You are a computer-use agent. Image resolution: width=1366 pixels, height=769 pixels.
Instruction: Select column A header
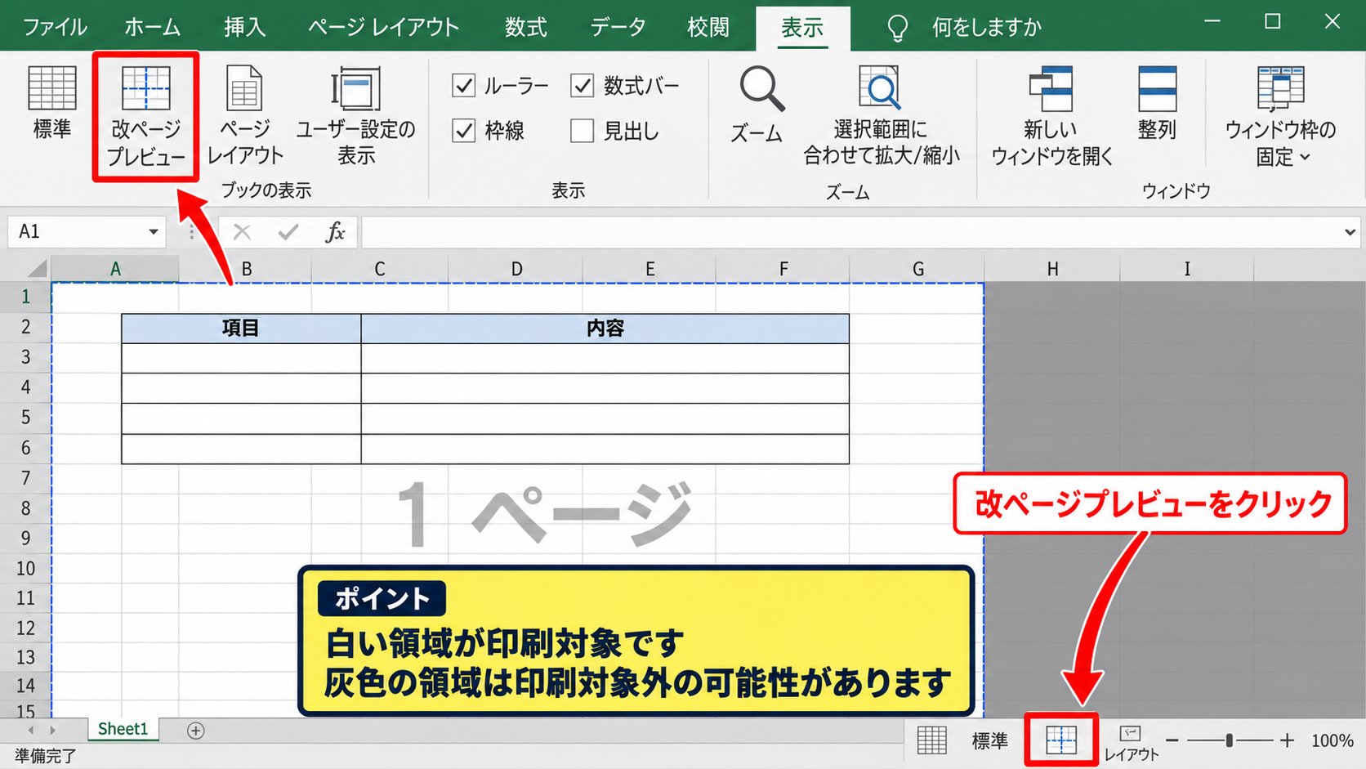115,269
